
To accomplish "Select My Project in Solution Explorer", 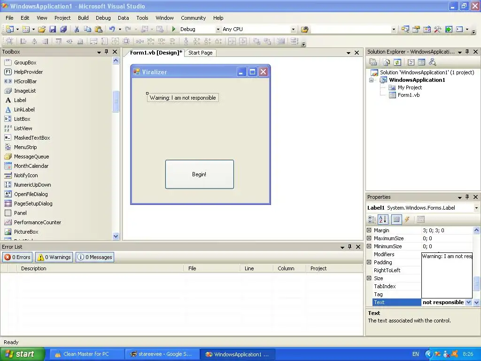I will tap(410, 87).
